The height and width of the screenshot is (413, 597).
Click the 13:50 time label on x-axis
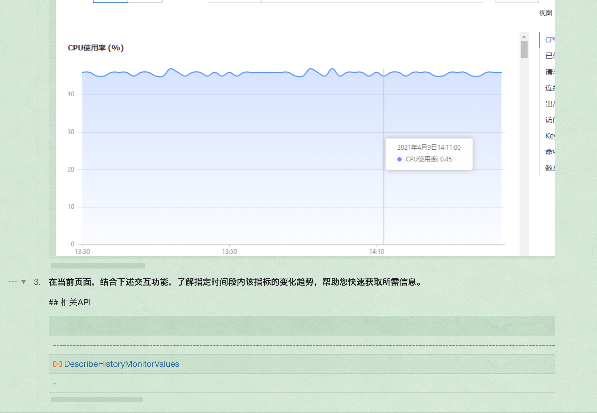coord(229,251)
